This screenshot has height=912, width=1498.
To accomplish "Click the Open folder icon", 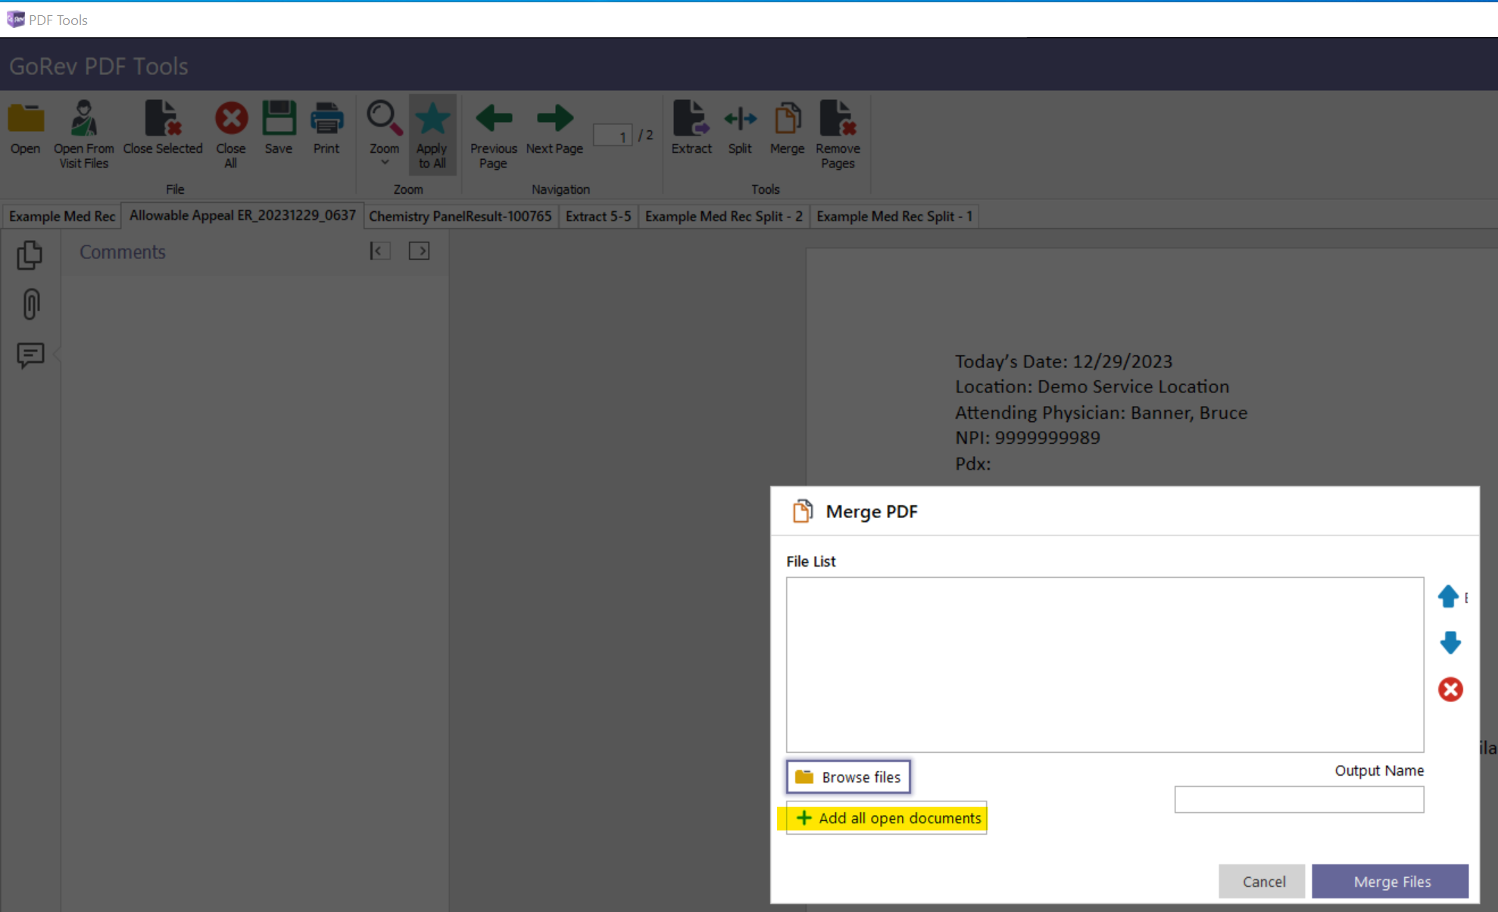I will click(26, 120).
